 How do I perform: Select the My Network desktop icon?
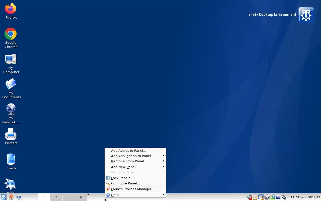coord(11,114)
